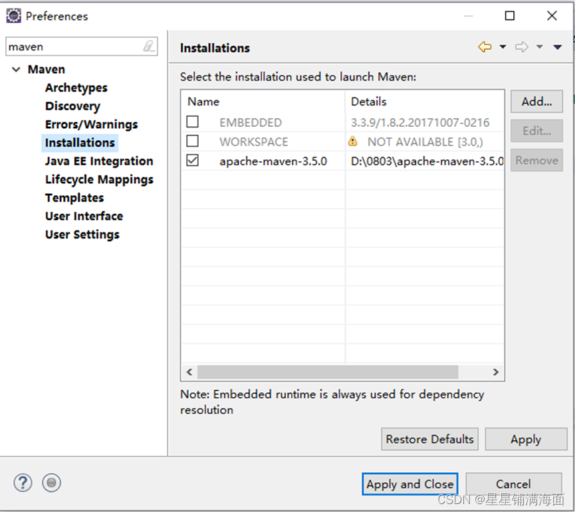Click the horizontal scrollbar thumb in table
The image size is (575, 512).
tap(328, 372)
